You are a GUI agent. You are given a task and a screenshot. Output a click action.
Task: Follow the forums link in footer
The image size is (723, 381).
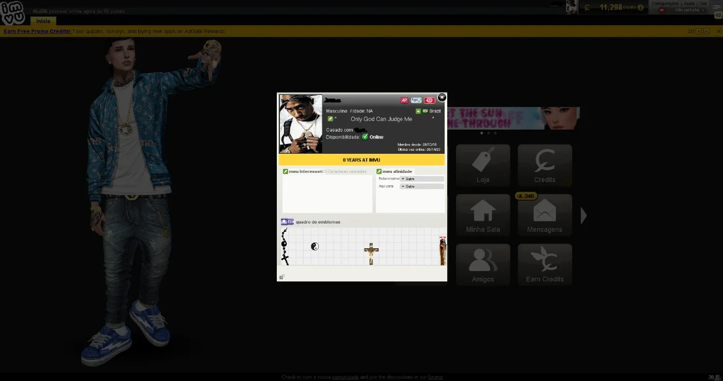click(435, 377)
